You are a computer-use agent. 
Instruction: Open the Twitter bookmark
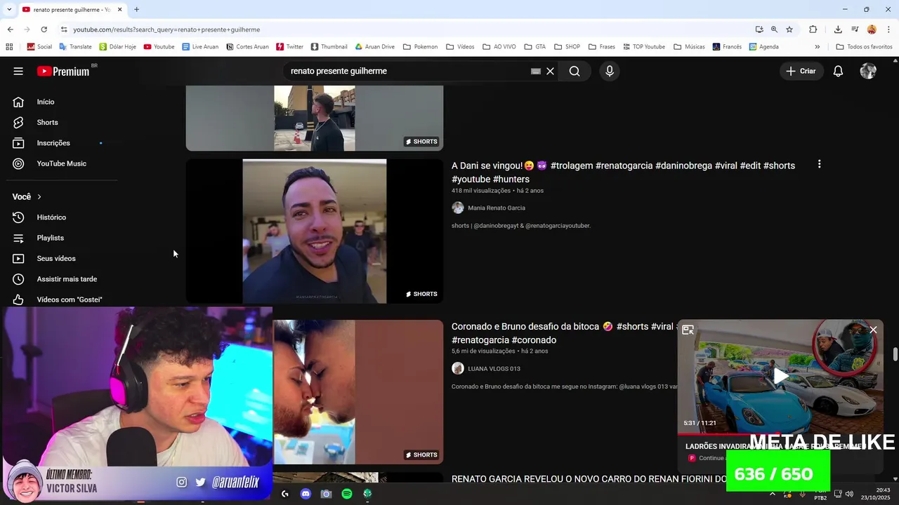coord(289,47)
